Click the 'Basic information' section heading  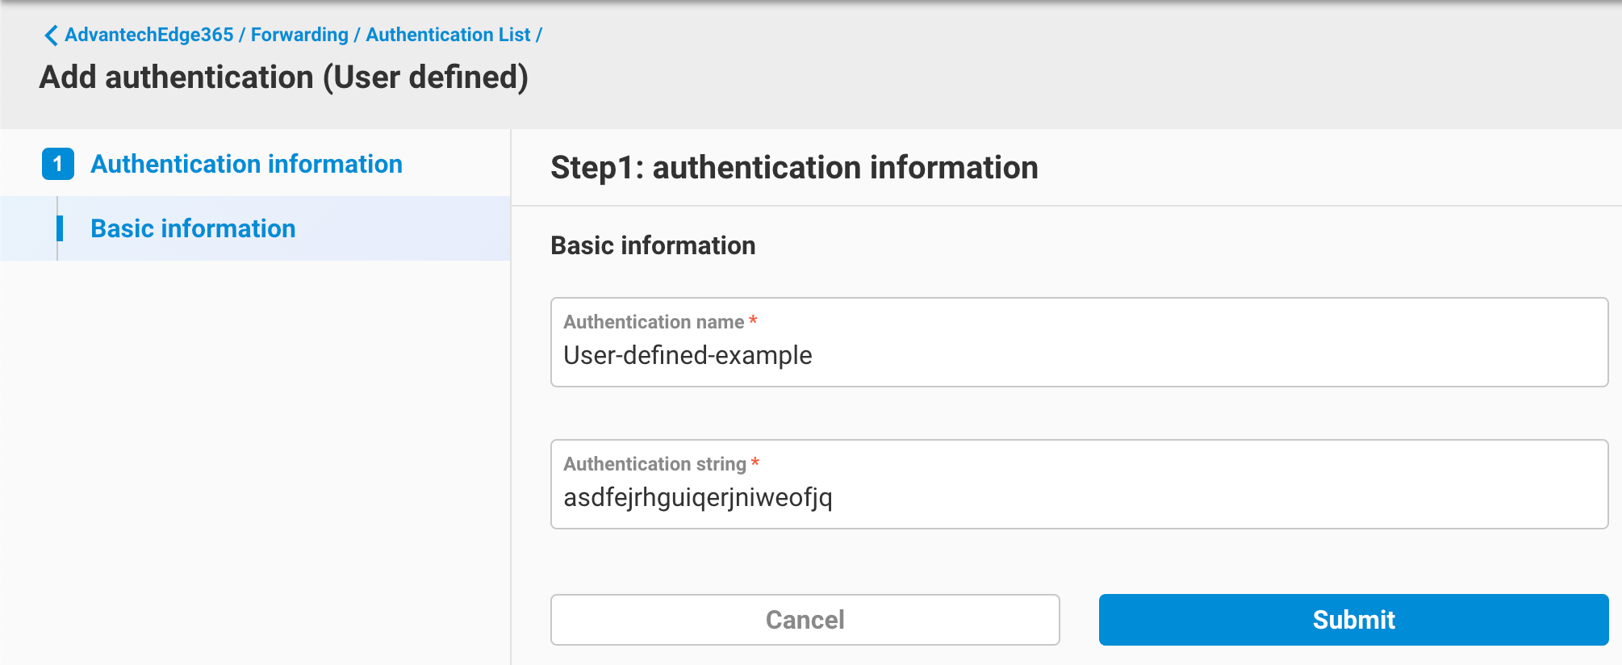pos(652,245)
